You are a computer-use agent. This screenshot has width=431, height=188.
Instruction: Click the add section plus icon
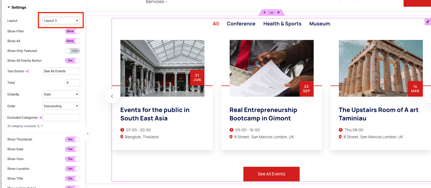point(264,13)
